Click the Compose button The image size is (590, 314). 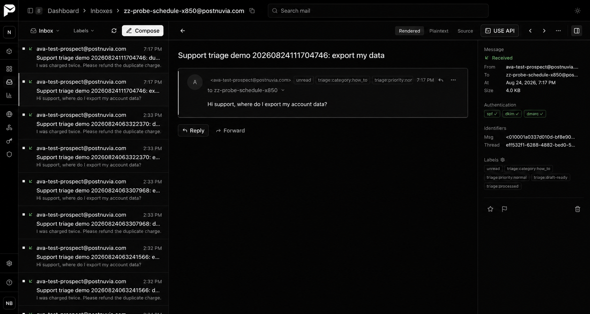[143, 31]
